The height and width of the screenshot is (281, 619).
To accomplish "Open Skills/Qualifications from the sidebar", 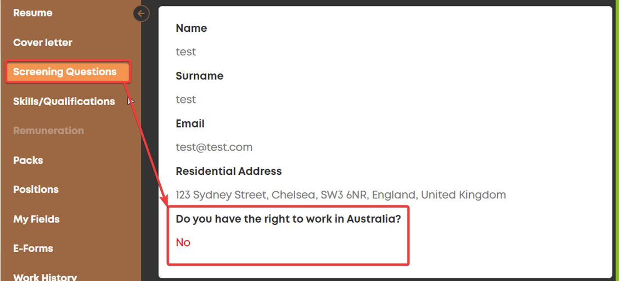I will coord(64,101).
